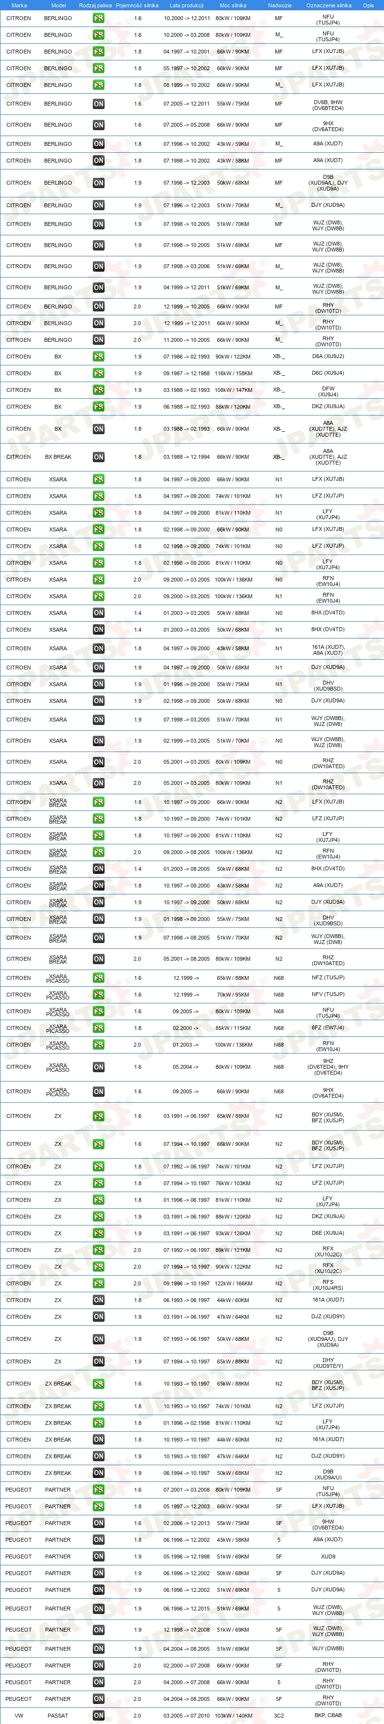Click the Opis column header
Screen dimensions: 384x1724
pos(368,5)
